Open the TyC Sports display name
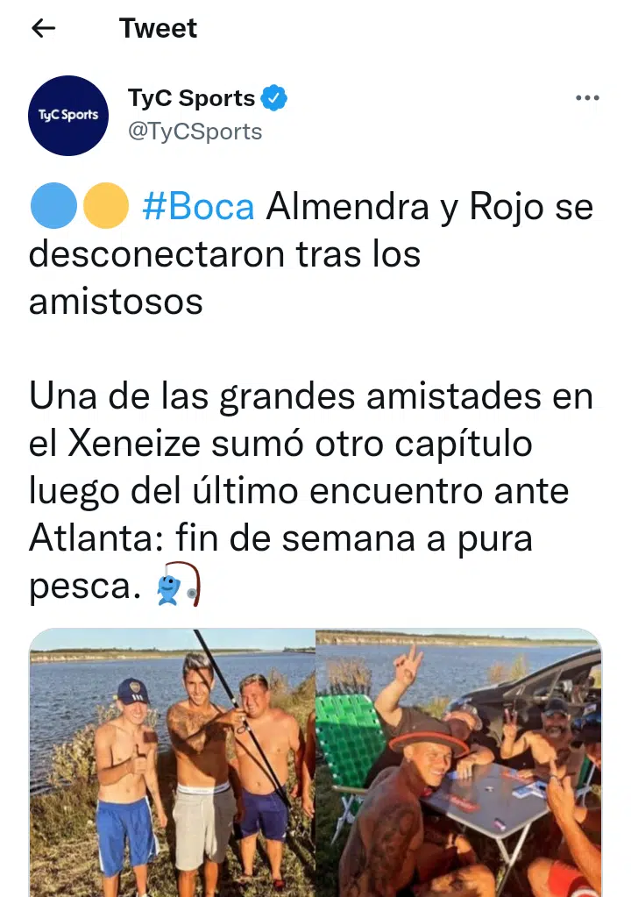The height and width of the screenshot is (897, 631). coord(191,98)
